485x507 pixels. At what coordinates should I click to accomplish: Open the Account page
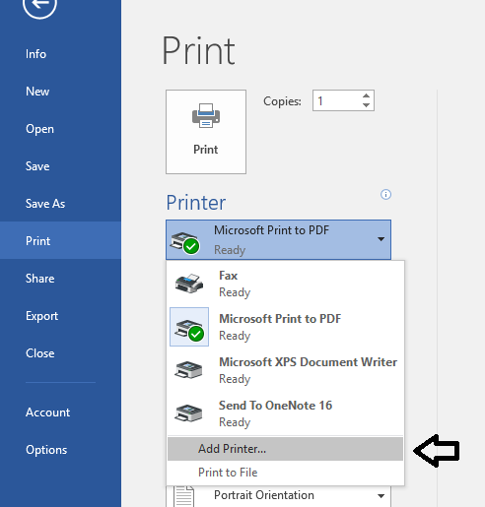point(47,412)
